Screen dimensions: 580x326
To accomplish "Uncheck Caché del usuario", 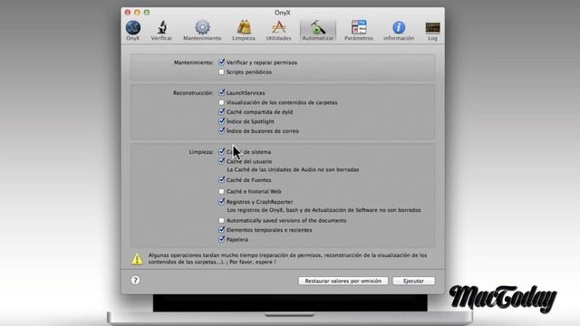I will [x=221, y=161].
